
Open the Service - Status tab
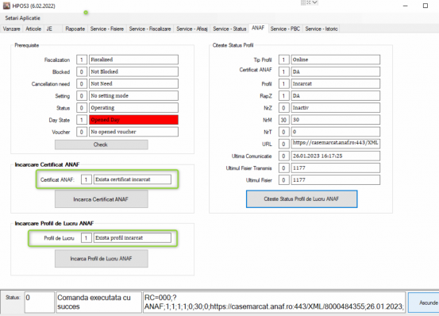229,29
